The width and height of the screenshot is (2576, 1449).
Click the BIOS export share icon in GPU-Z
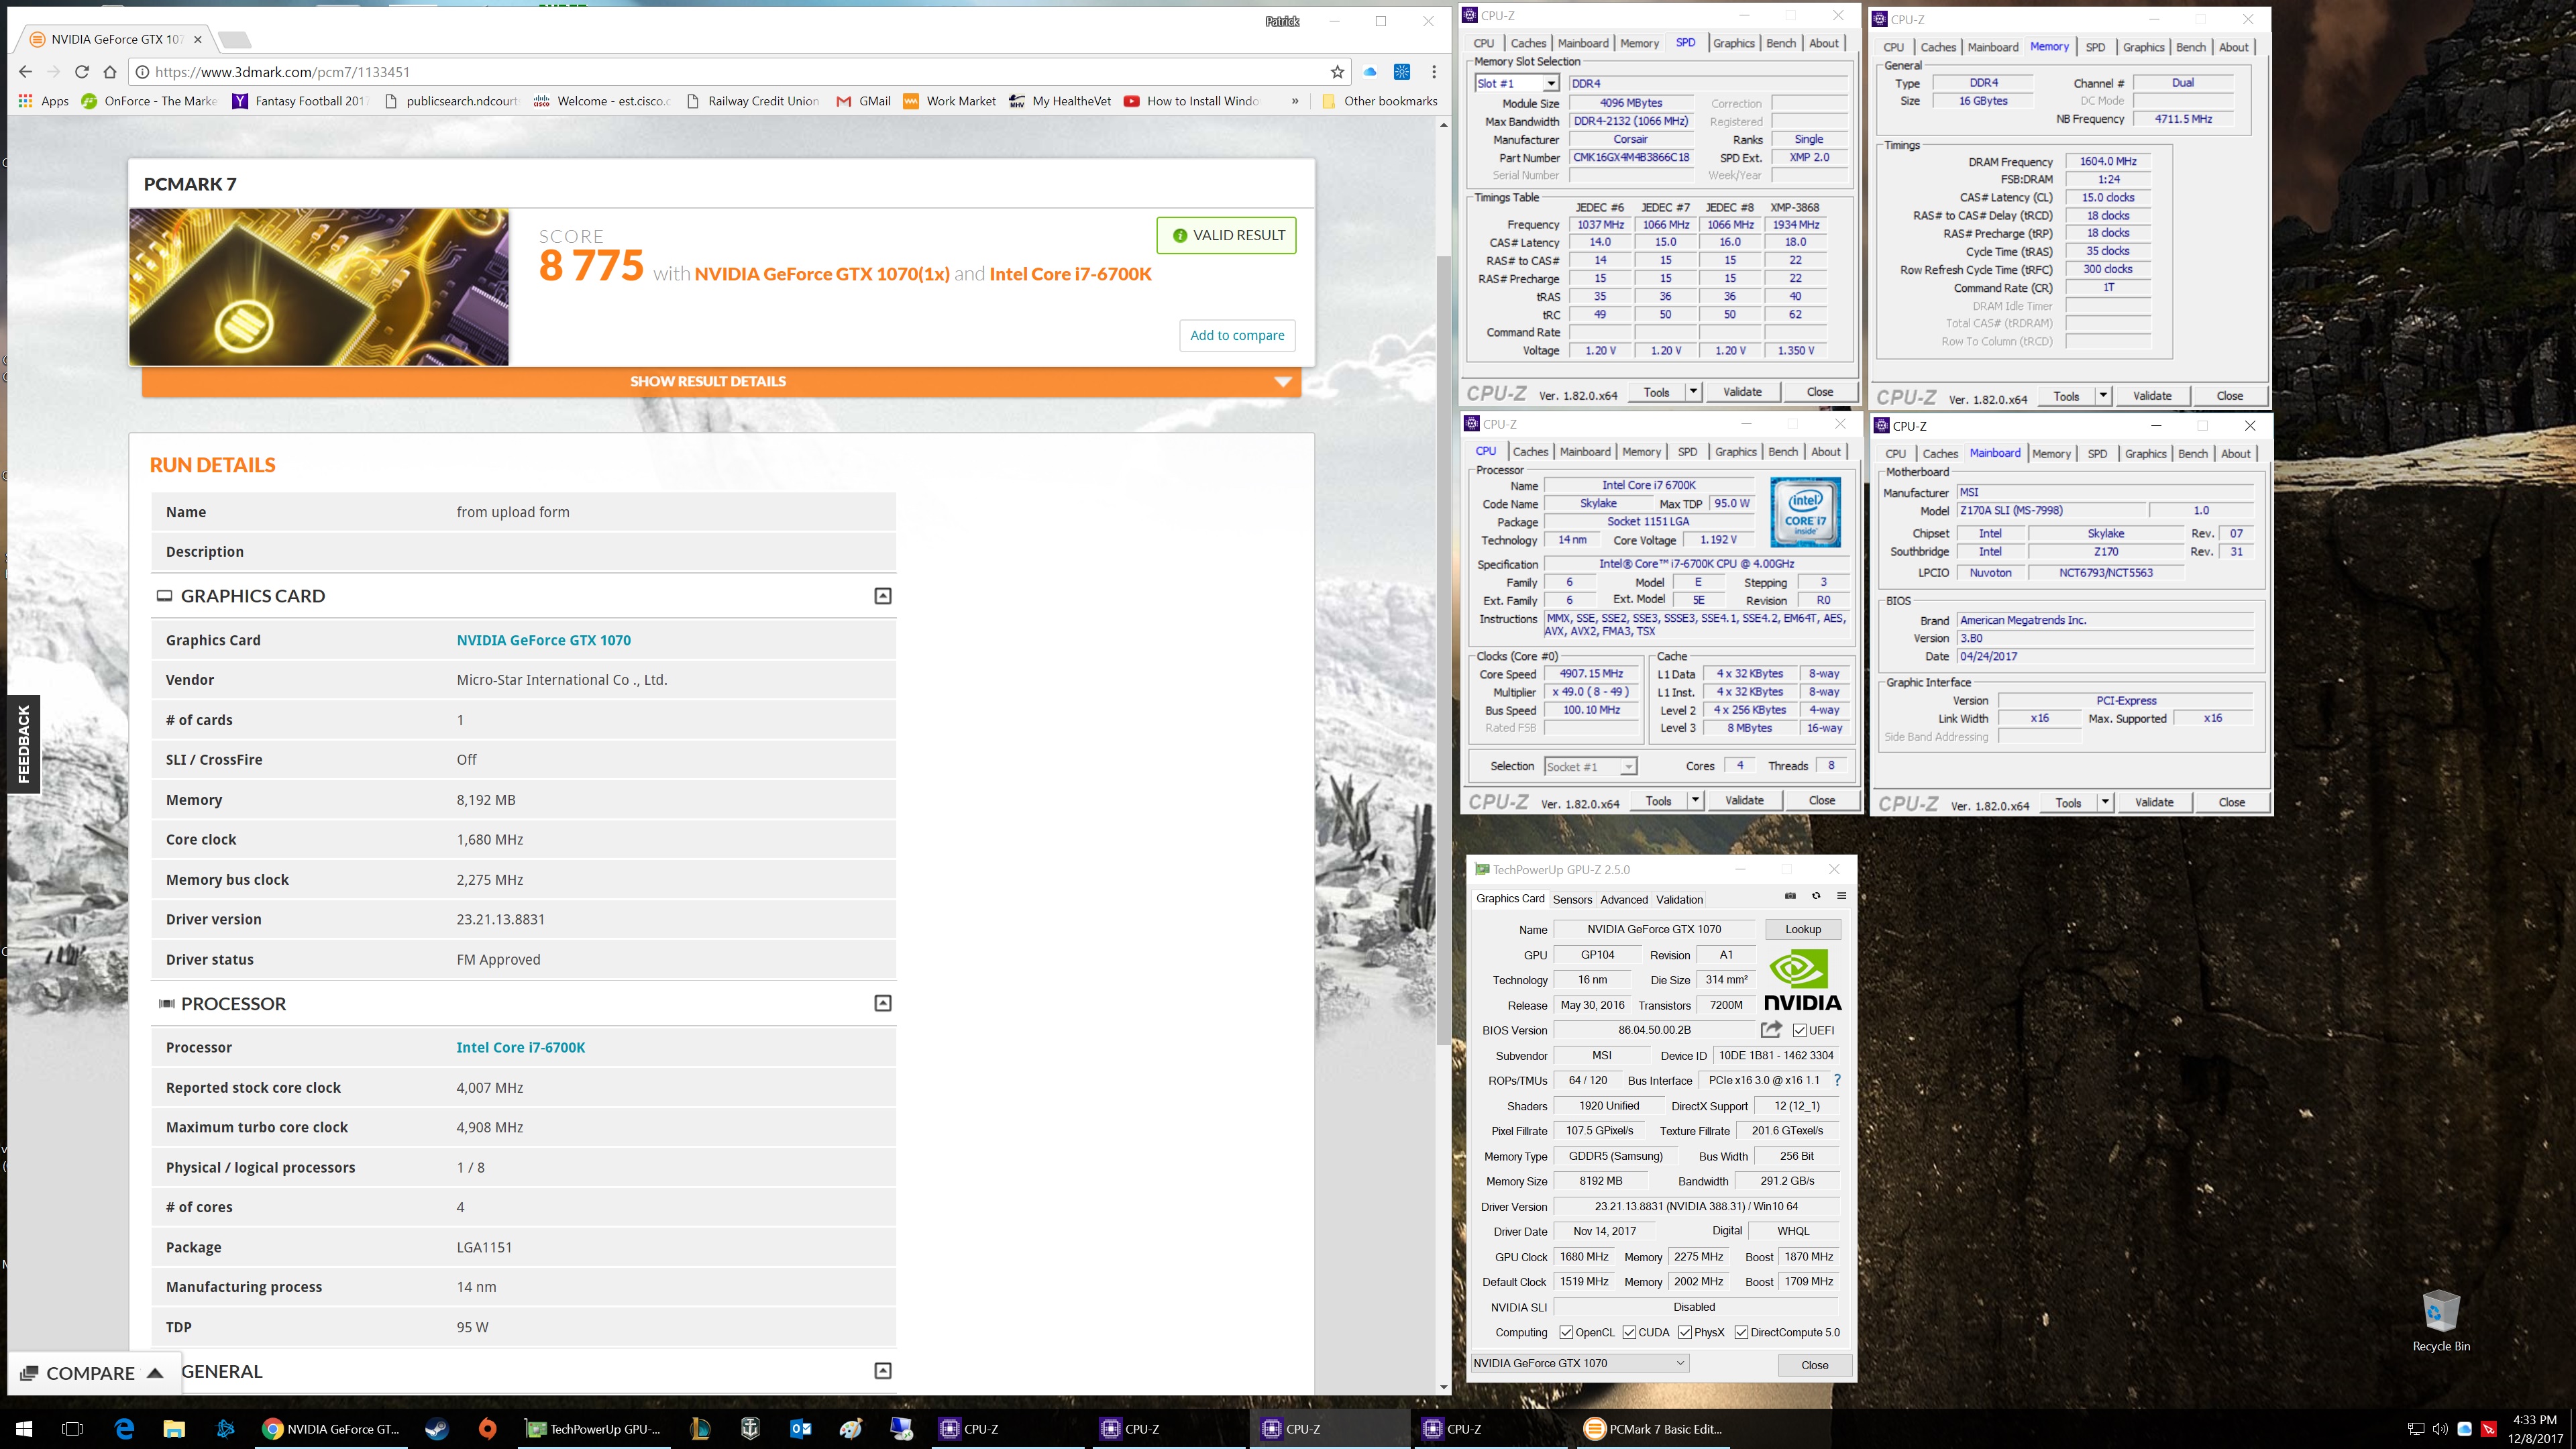[x=1771, y=1029]
